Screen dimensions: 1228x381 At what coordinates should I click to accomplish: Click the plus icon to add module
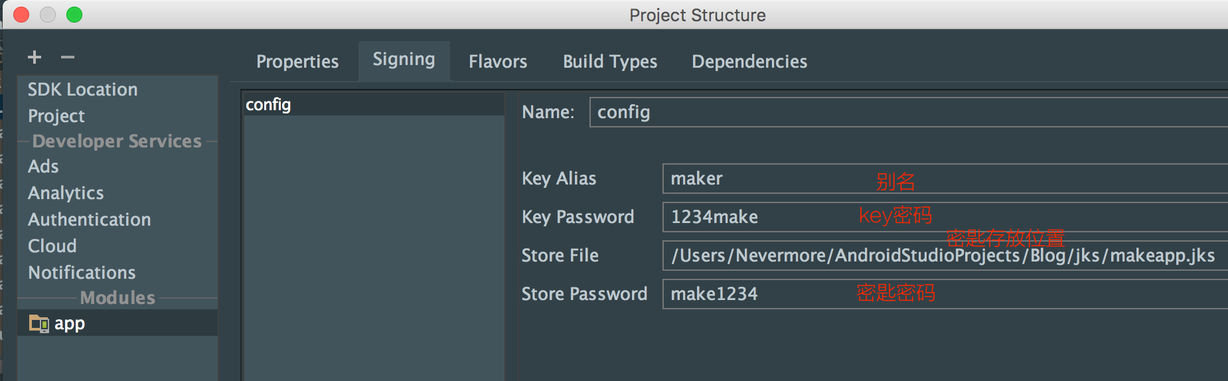click(35, 57)
